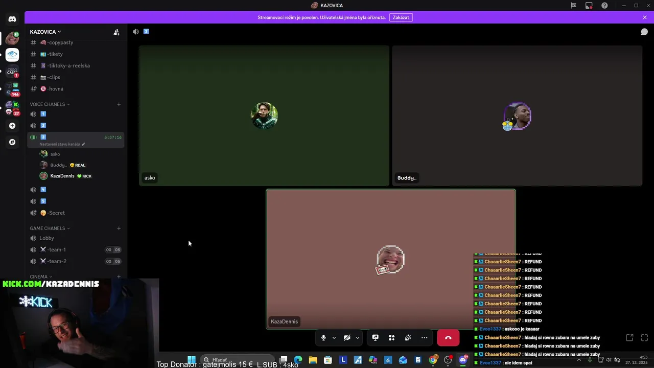
Task: Open the chat bubble icon top right
Action: click(644, 32)
